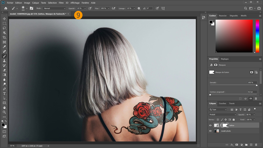Select the Lasso tool
The width and height of the screenshot is (263, 148).
click(4, 28)
